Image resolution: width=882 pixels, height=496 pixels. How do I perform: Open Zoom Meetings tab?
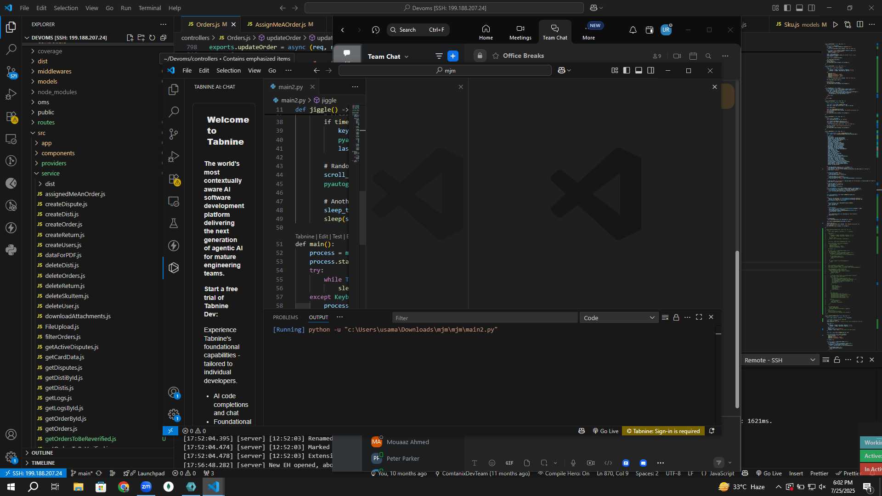tap(520, 32)
